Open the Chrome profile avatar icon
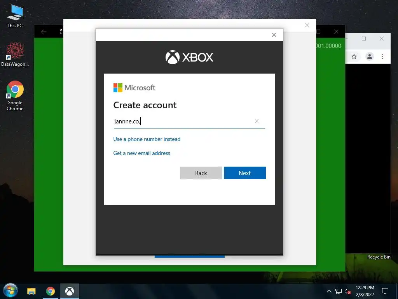This screenshot has height=299, width=398. click(370, 56)
